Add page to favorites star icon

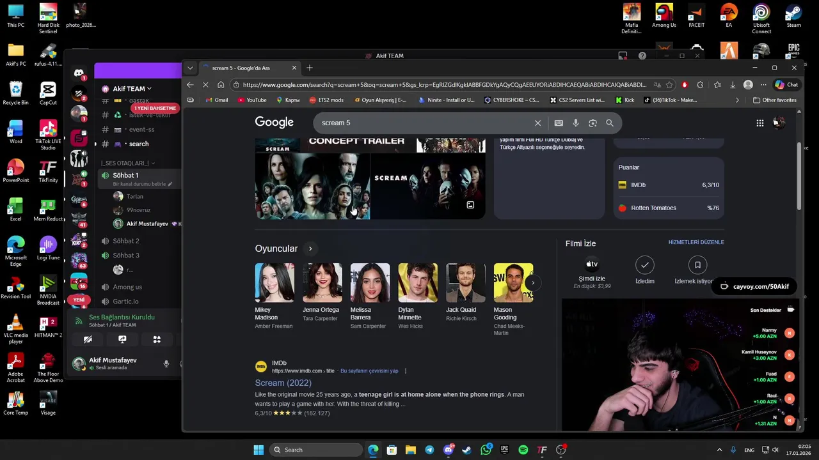669,84
